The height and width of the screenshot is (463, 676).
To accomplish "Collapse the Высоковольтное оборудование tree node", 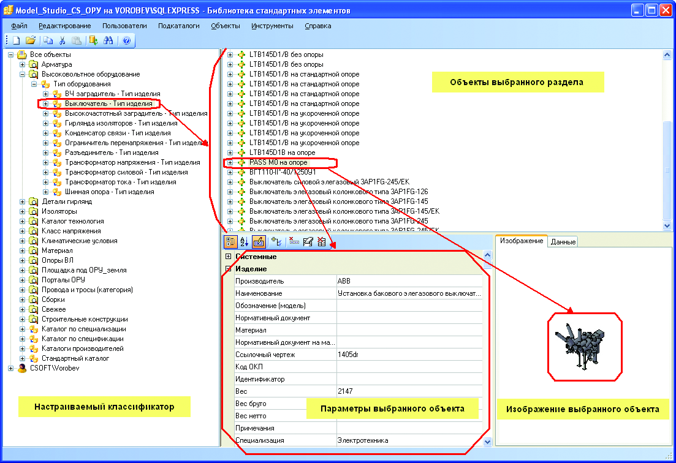I will (22, 74).
